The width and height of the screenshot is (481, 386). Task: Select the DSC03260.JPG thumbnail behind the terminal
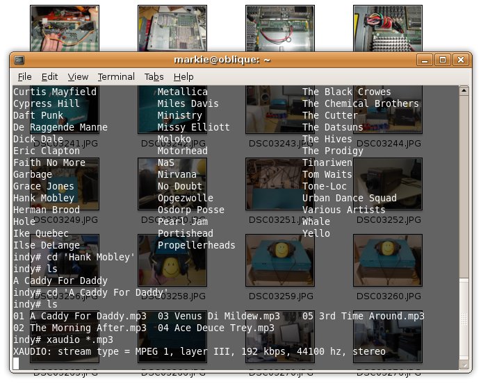388,260
